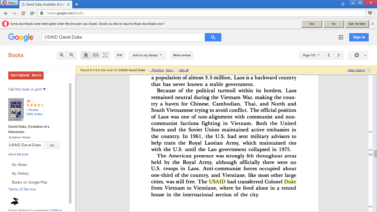Choose Ask me later for downloads
Viewport: 377px width, 212px height.
point(357,24)
